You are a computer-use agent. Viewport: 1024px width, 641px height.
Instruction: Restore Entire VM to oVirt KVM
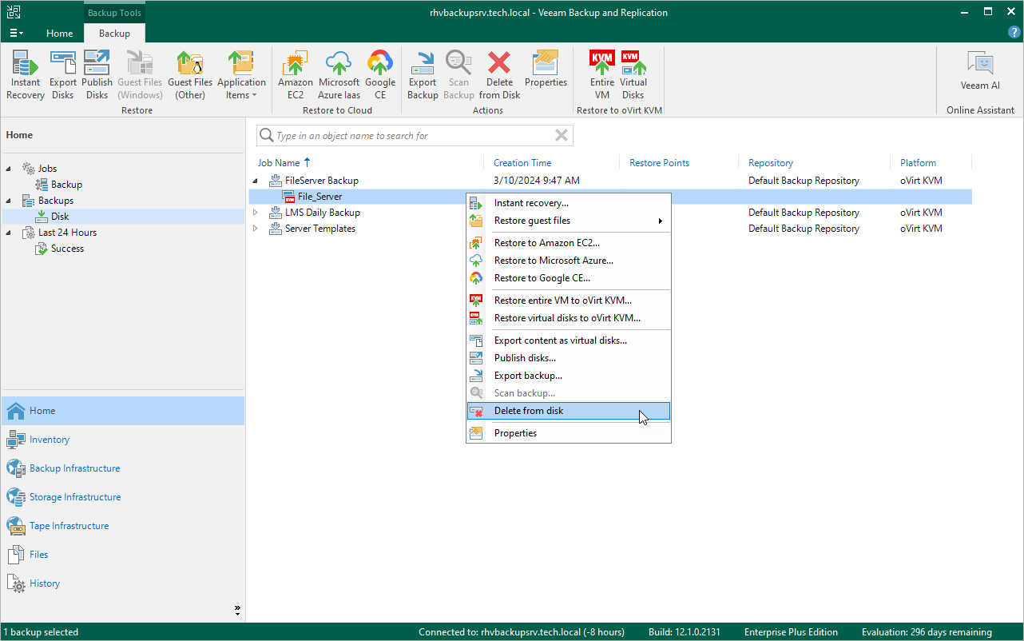[602, 75]
